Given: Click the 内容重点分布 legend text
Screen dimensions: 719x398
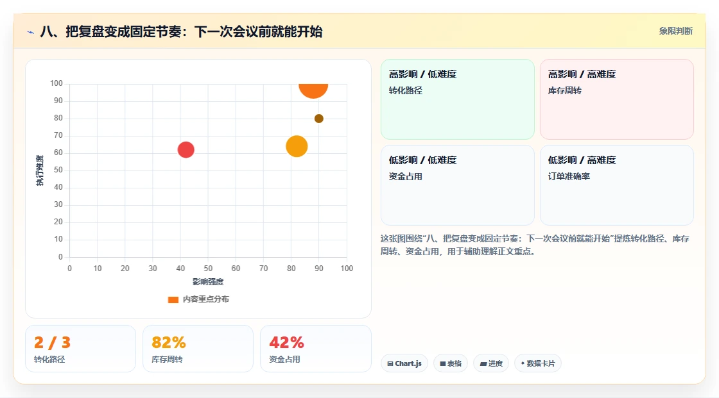Looking at the screenshot, I should (206, 299).
